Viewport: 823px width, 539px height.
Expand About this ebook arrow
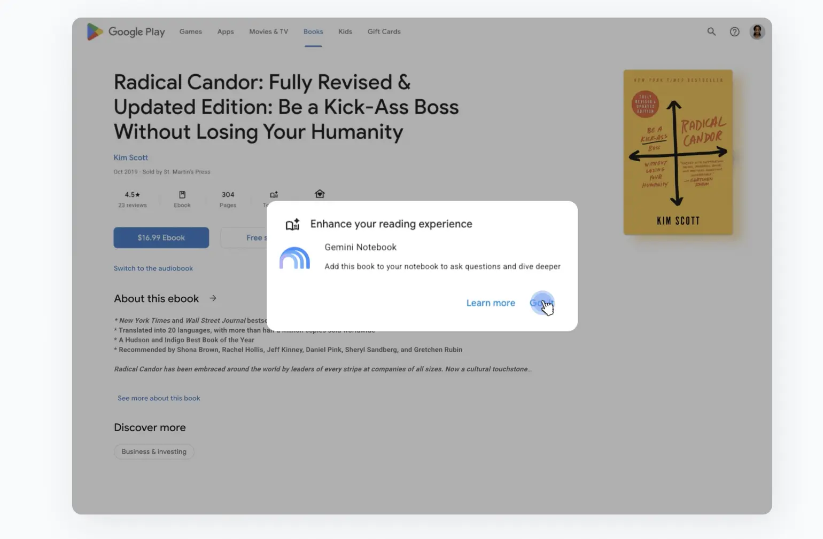click(213, 298)
